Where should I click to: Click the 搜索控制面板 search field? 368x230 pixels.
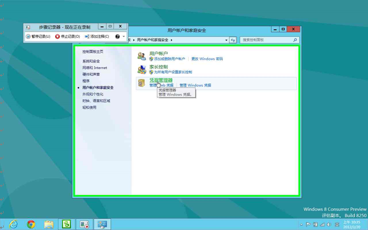(266, 40)
